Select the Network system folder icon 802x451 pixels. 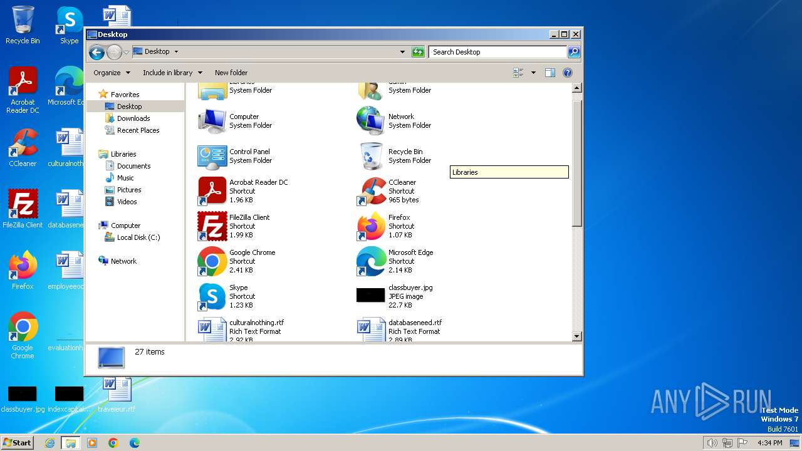coord(371,121)
